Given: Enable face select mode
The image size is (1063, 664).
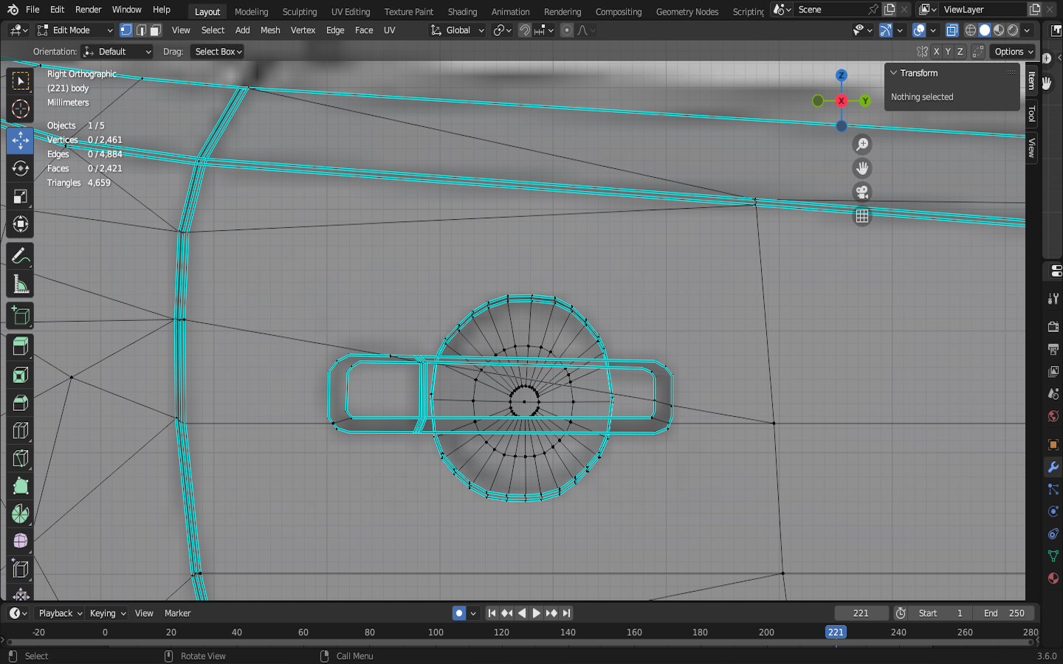Looking at the screenshot, I should [x=156, y=30].
